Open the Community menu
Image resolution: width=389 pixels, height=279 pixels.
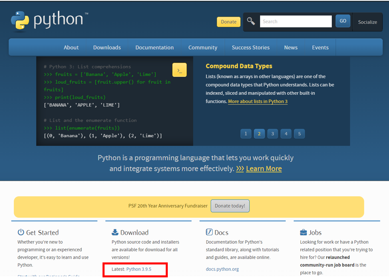click(x=203, y=47)
